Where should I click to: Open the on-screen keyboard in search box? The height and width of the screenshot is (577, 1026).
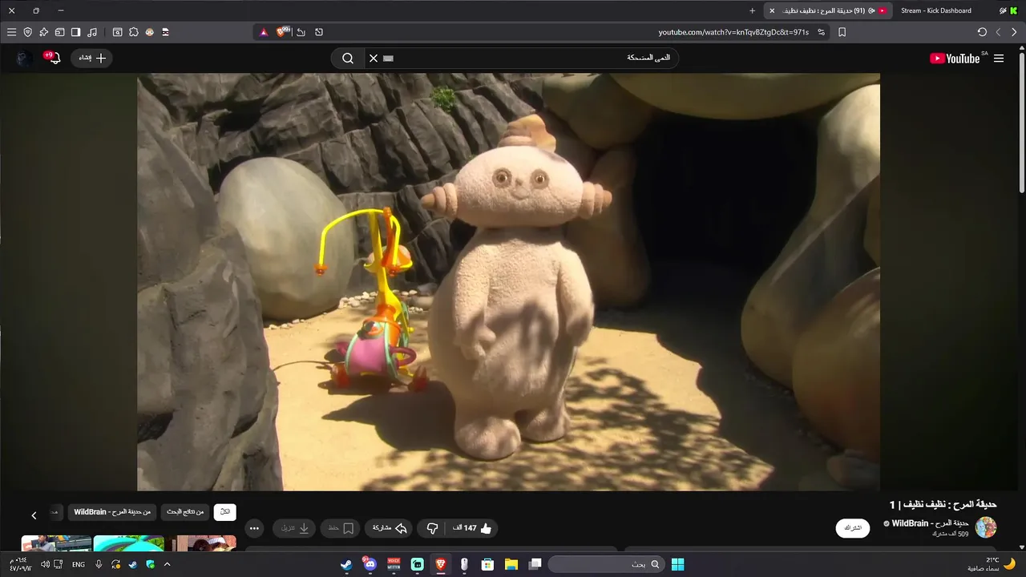(389, 59)
